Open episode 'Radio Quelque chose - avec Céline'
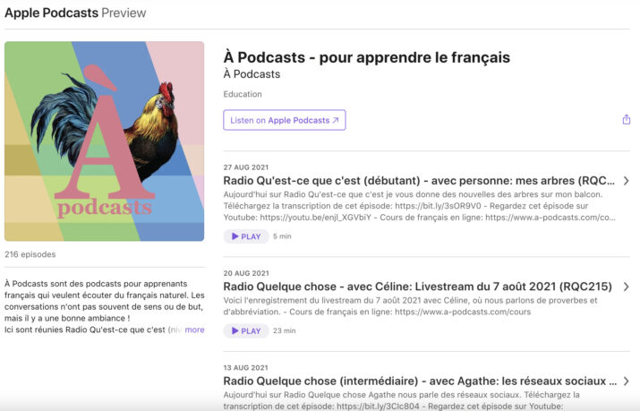This screenshot has height=411, width=640. coord(417,287)
